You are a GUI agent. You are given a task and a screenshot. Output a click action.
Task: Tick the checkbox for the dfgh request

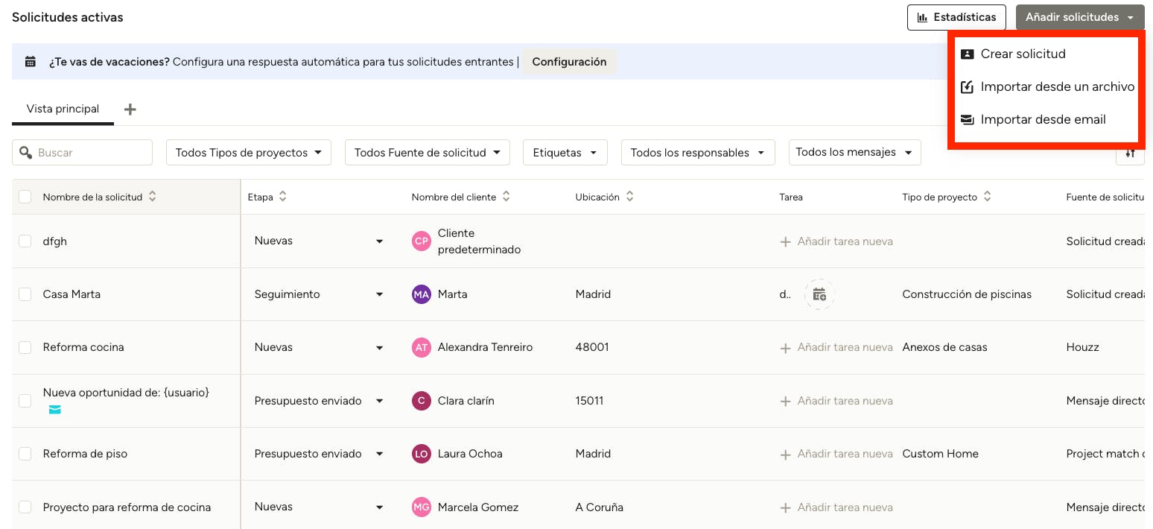[x=25, y=241]
